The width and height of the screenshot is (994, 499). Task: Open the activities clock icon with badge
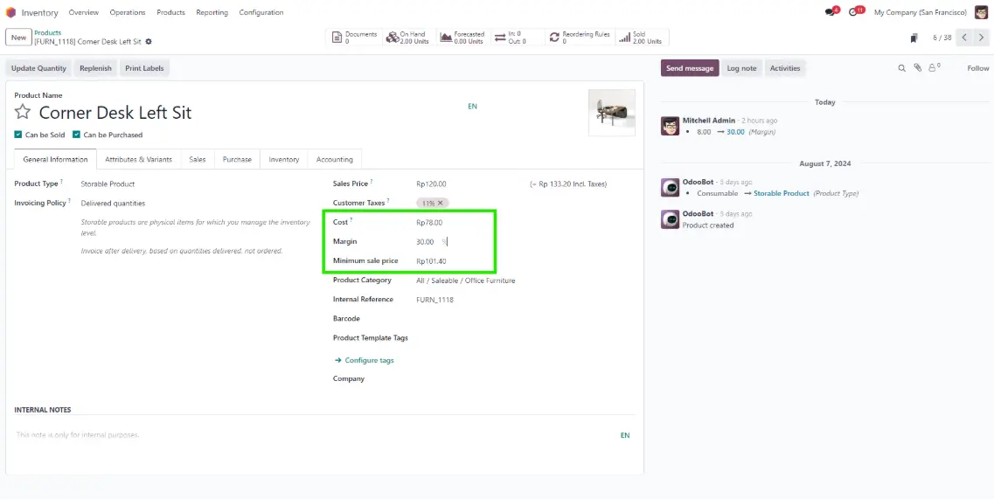pos(854,13)
